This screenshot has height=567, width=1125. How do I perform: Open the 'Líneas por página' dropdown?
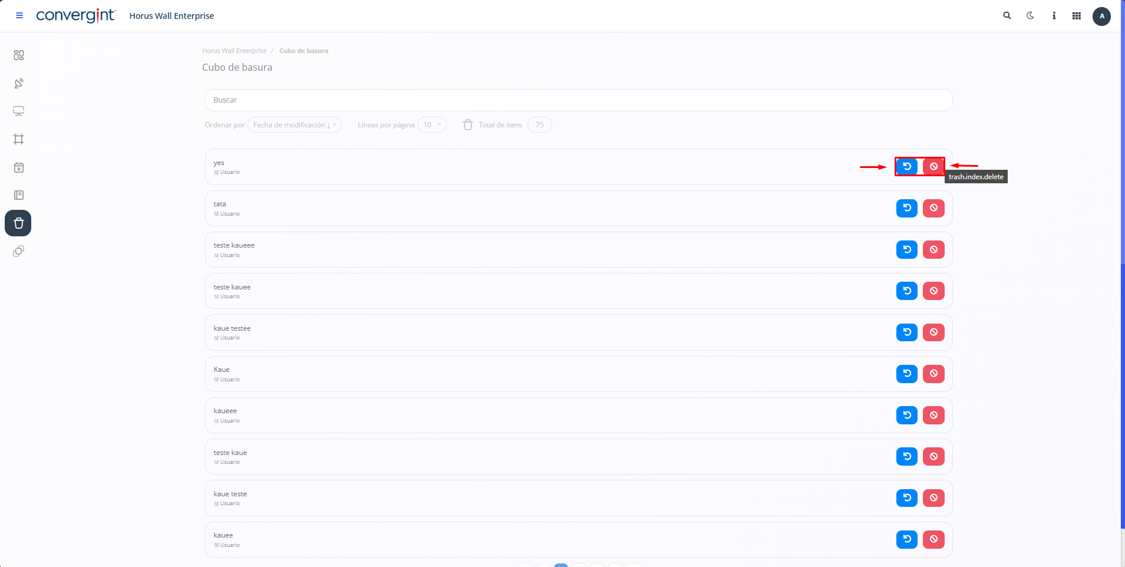(x=431, y=125)
